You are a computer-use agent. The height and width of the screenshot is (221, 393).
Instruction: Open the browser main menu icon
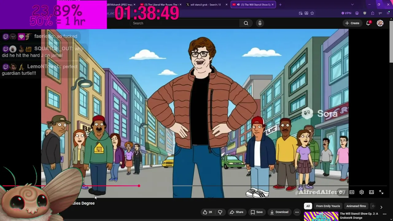[x=388, y=13]
